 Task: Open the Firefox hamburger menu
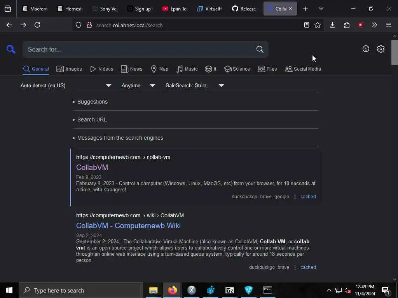(x=389, y=25)
